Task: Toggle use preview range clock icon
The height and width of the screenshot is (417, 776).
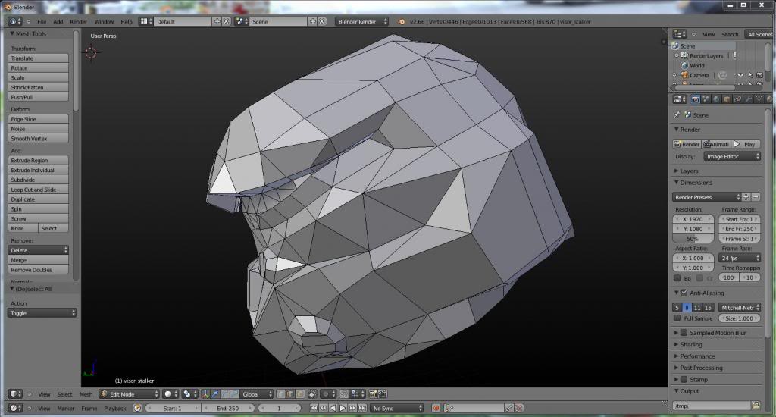Action: pos(138,408)
